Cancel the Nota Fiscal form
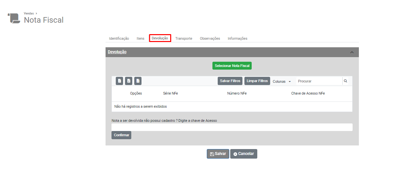Screen dimensions: 410x175 coord(244,154)
